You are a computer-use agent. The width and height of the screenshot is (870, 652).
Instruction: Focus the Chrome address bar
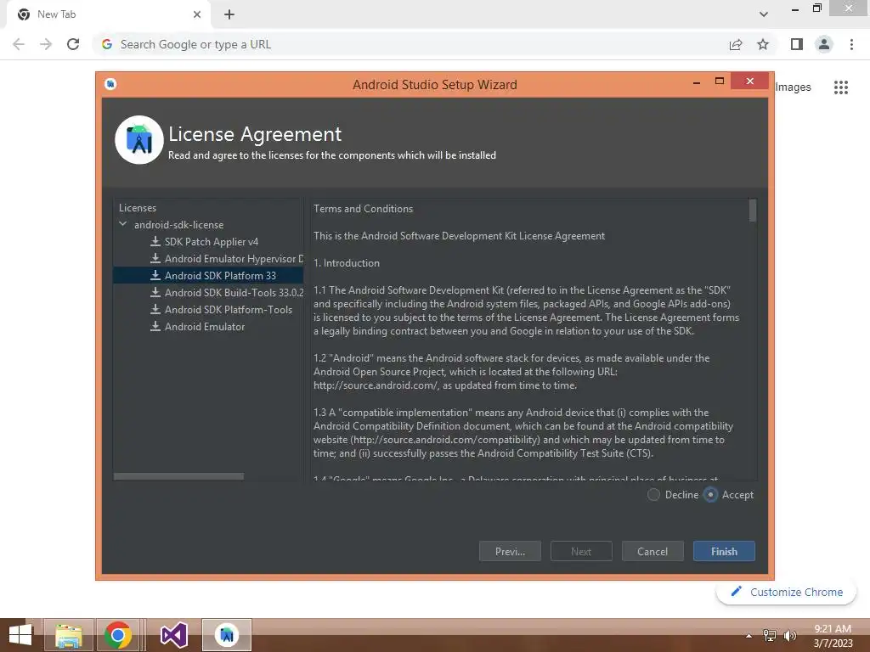coord(410,44)
